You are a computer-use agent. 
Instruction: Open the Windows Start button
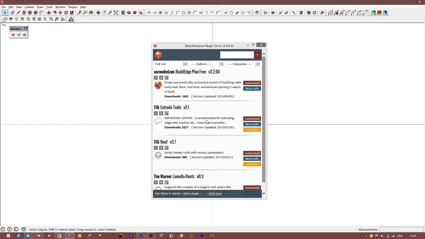point(8,236)
